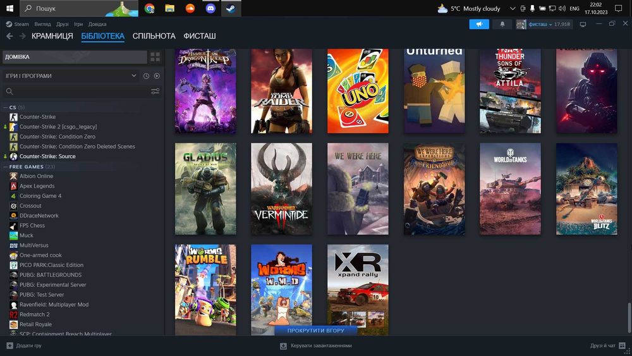Collapse the CS collection

[x=5, y=107]
